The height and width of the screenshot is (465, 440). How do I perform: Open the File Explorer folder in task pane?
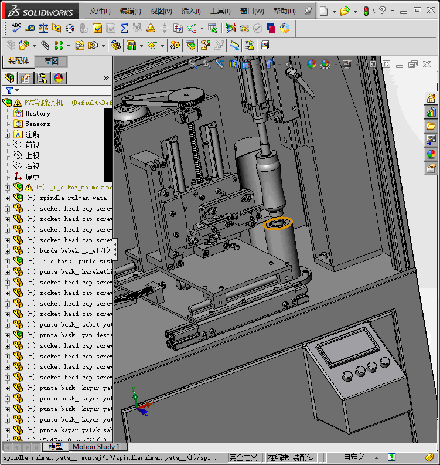[x=431, y=126]
